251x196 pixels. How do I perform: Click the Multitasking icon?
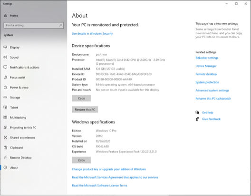(5, 118)
